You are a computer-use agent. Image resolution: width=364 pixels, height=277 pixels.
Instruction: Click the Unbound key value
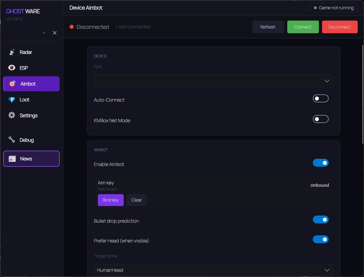click(320, 185)
